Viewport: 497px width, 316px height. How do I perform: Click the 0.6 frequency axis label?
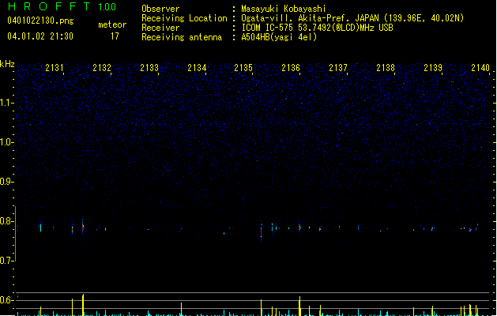click(6, 300)
